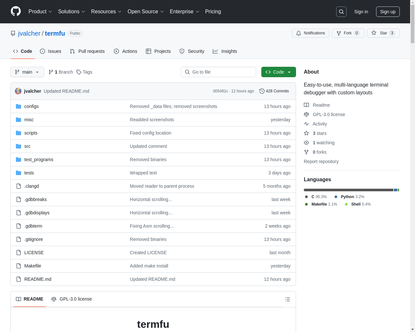Click the src folder icon

pos(18,146)
